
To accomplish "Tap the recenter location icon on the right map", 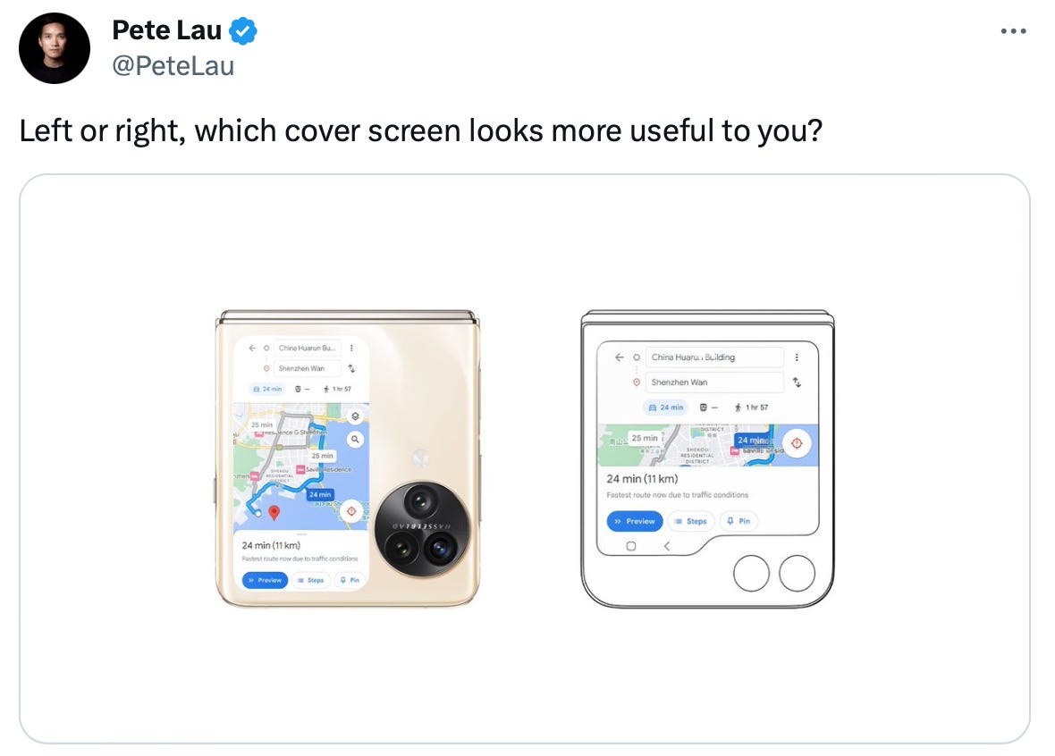I will [x=797, y=443].
